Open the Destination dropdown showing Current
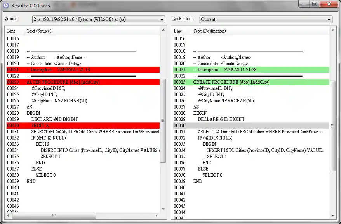 tap(329, 19)
